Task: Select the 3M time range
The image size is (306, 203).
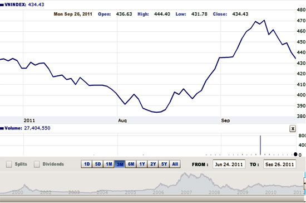Action: click(120, 164)
